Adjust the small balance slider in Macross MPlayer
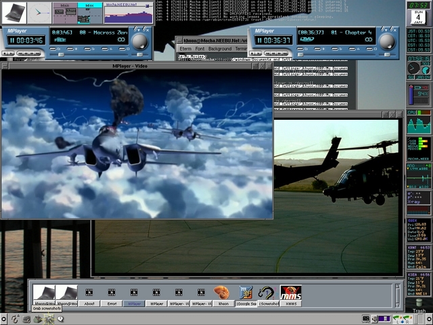433x325 pixels. (139, 55)
